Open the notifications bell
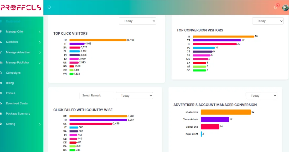This screenshot has height=152, width=289. coord(275,7)
